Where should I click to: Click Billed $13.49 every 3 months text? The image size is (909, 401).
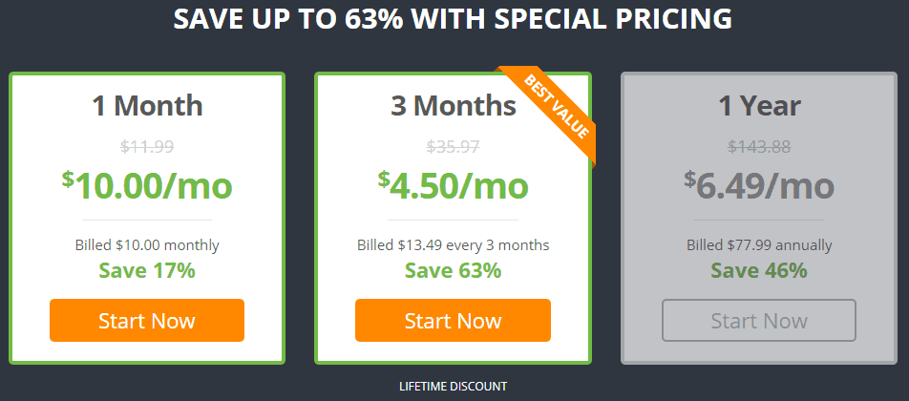[x=454, y=245]
